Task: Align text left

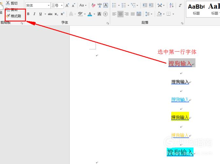Action: pos(114,14)
